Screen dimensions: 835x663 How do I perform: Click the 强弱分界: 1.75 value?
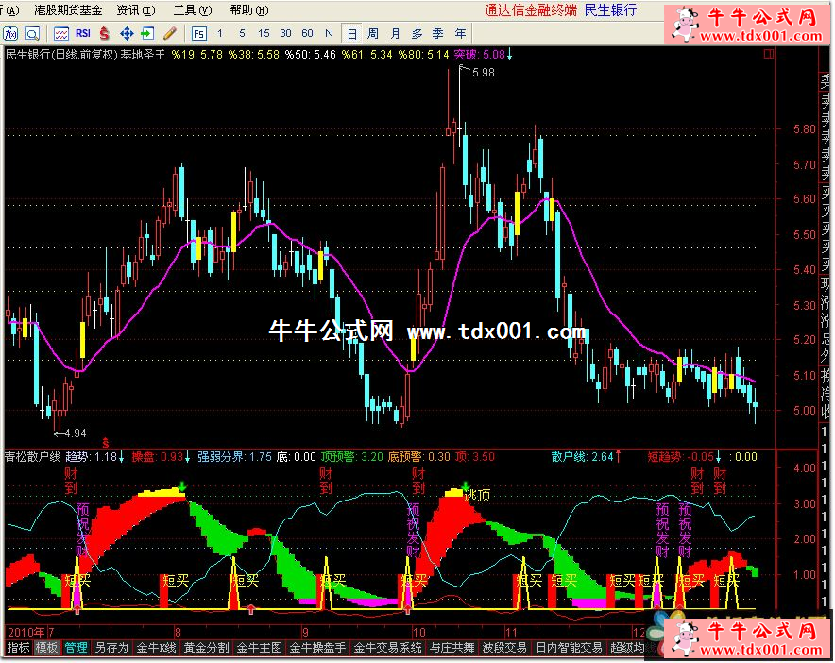235,457
